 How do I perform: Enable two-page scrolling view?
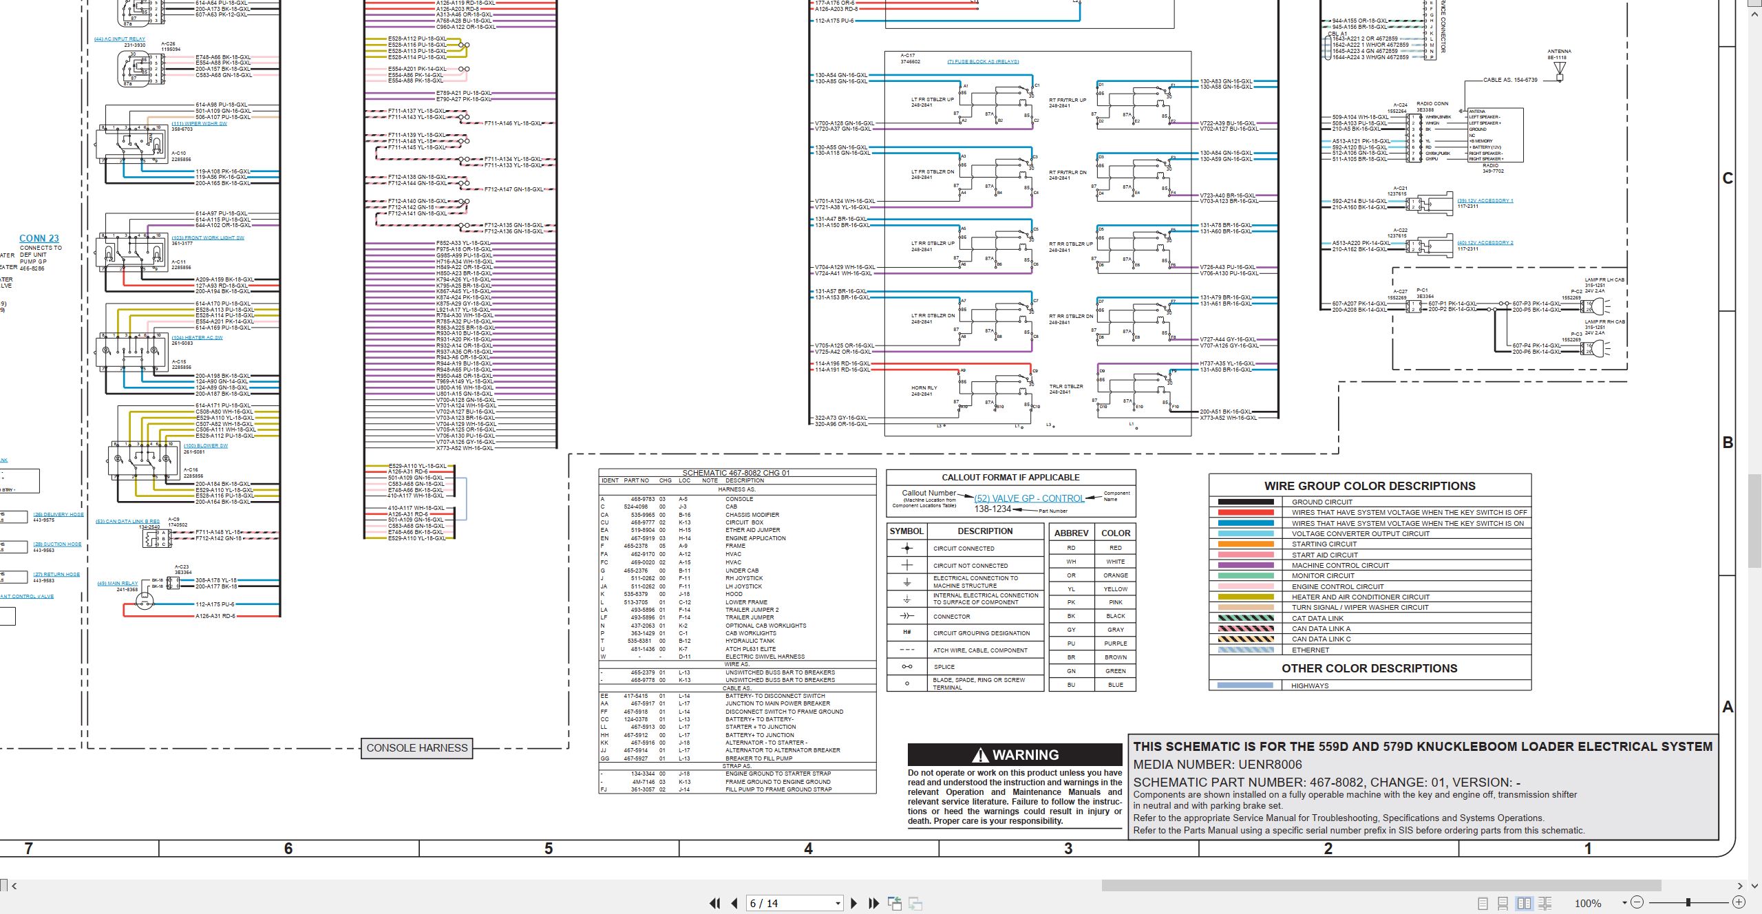pos(1545,903)
